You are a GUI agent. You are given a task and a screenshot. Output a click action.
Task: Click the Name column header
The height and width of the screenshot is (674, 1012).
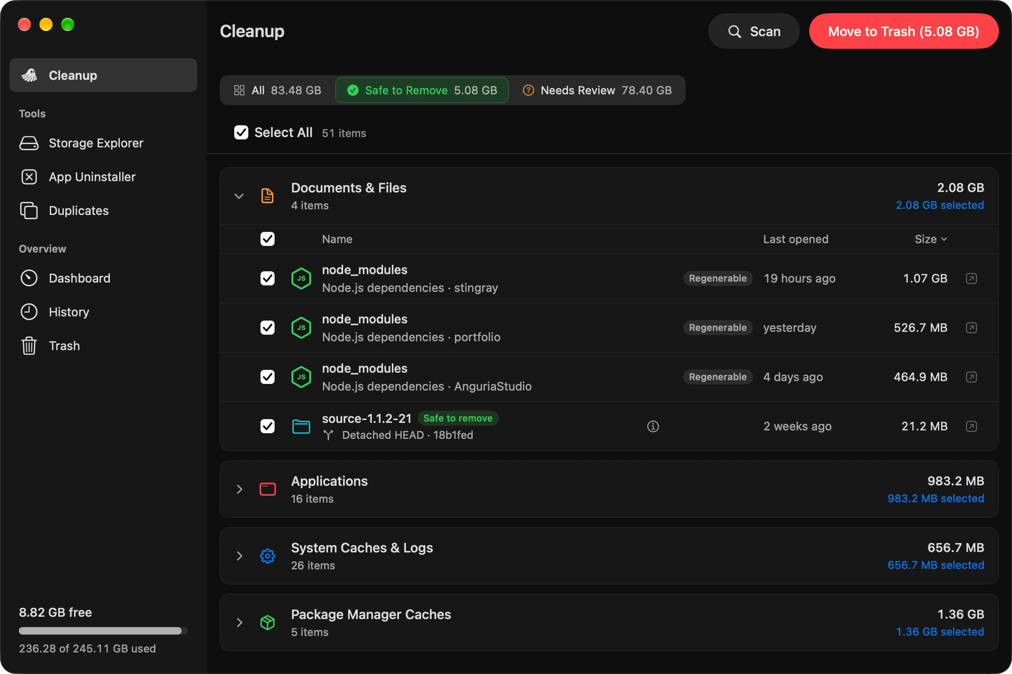pos(337,239)
